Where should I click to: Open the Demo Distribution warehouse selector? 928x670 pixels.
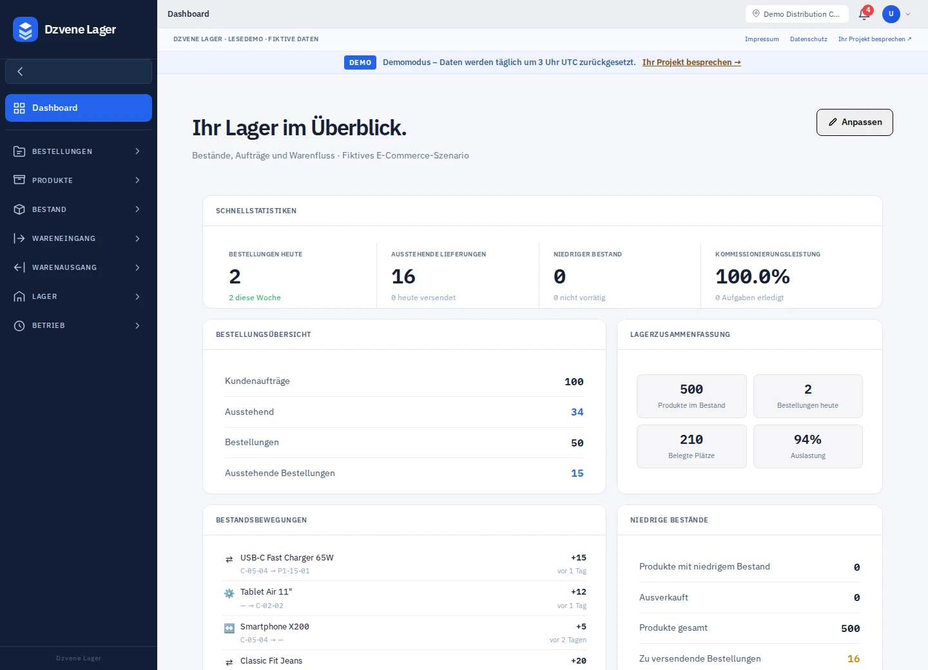click(797, 14)
